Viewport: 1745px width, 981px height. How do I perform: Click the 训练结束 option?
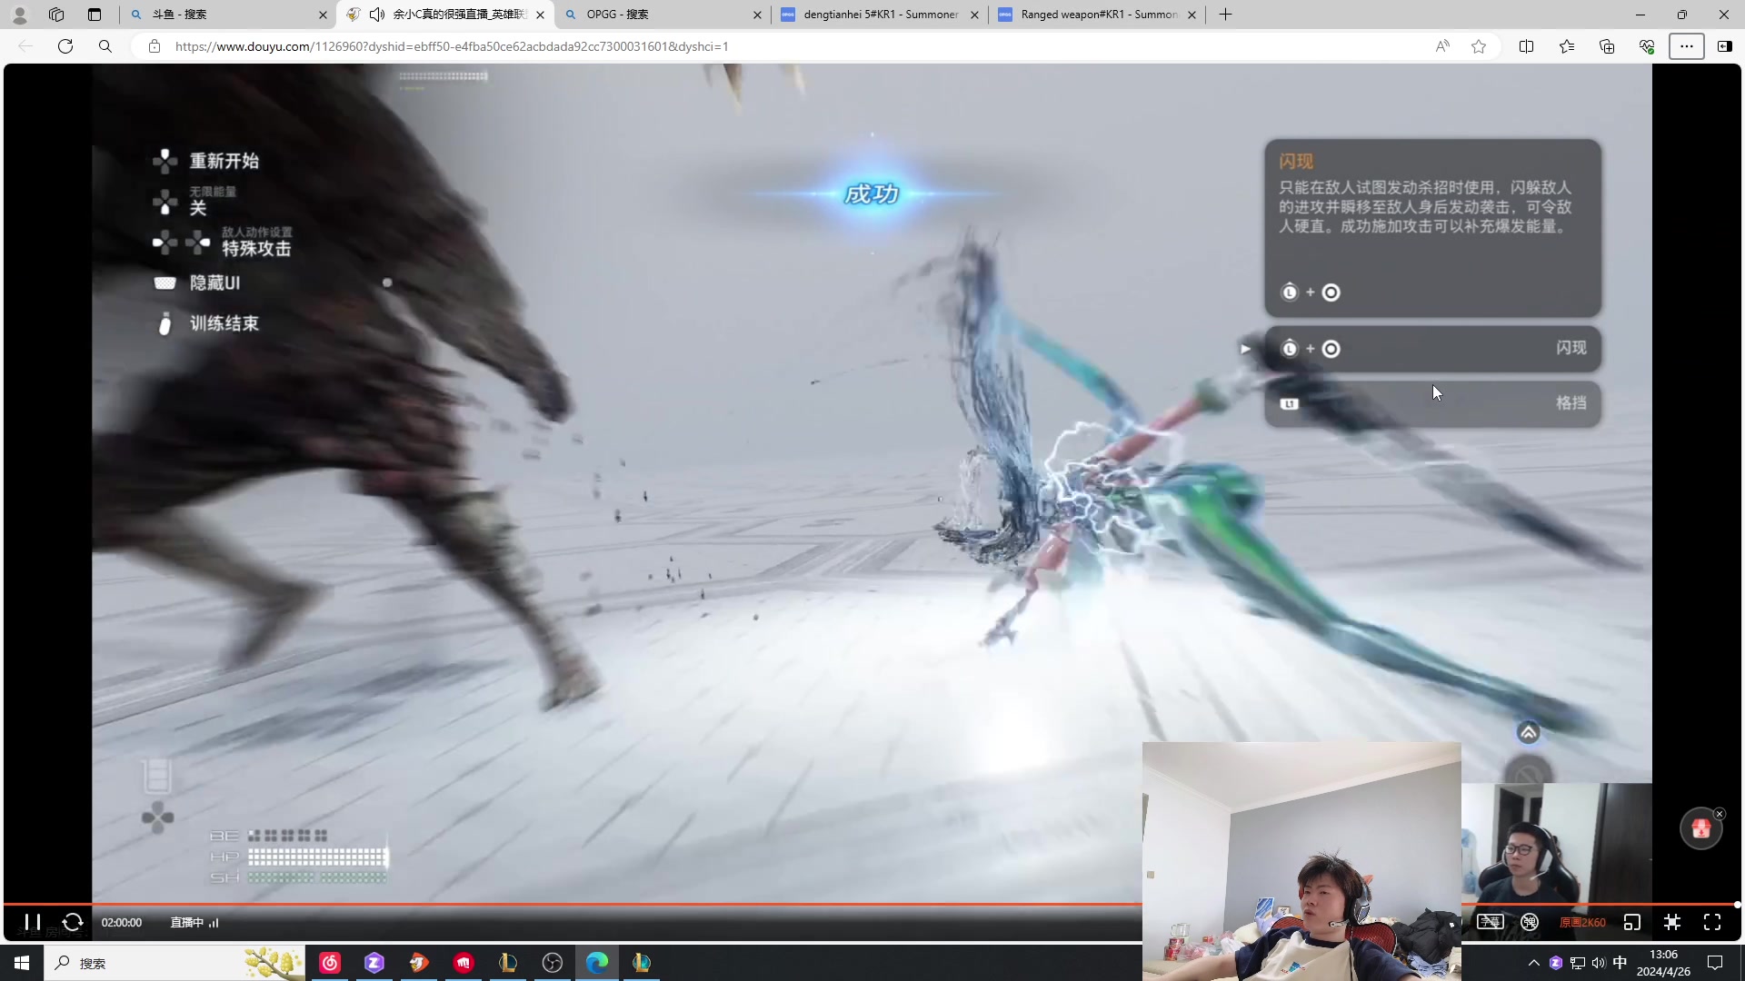(224, 323)
